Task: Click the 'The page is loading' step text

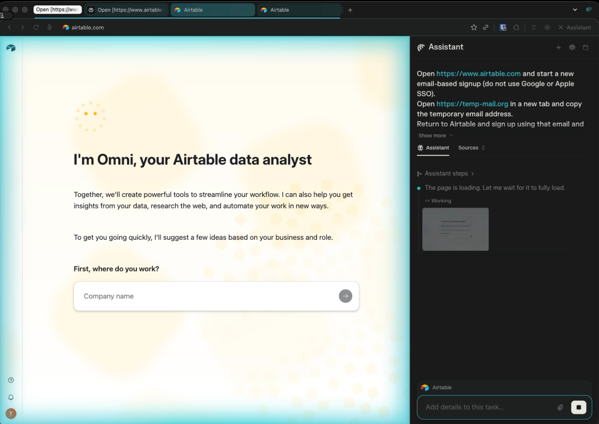Action: coord(495,188)
